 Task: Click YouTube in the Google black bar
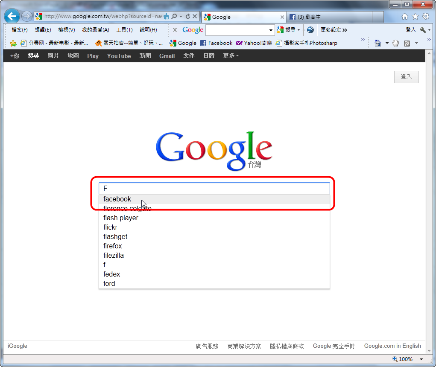coord(119,56)
